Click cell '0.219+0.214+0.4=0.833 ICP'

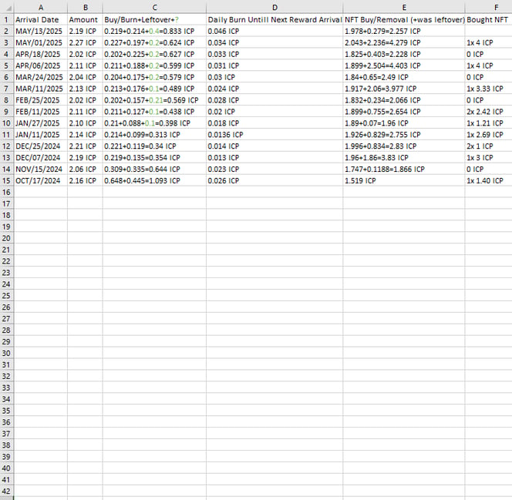(x=154, y=31)
